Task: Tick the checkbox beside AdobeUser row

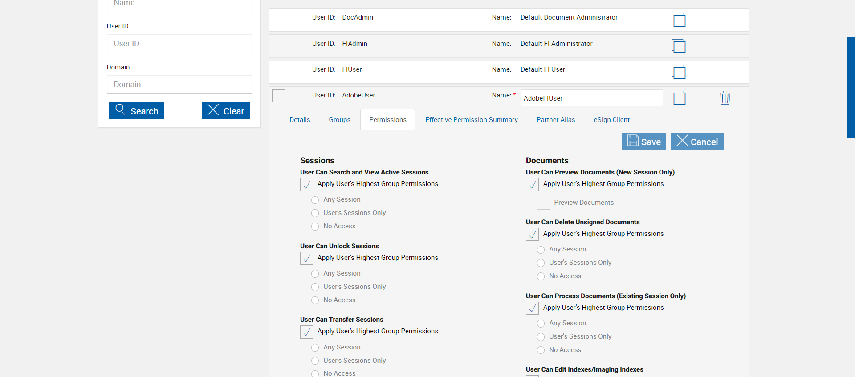Action: [279, 96]
